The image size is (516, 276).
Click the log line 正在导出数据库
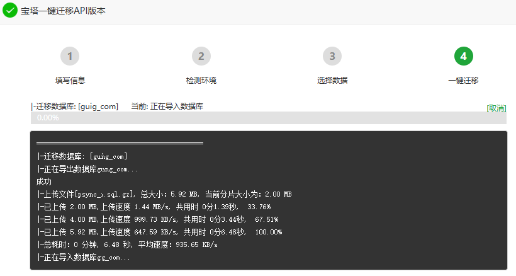pos(87,170)
